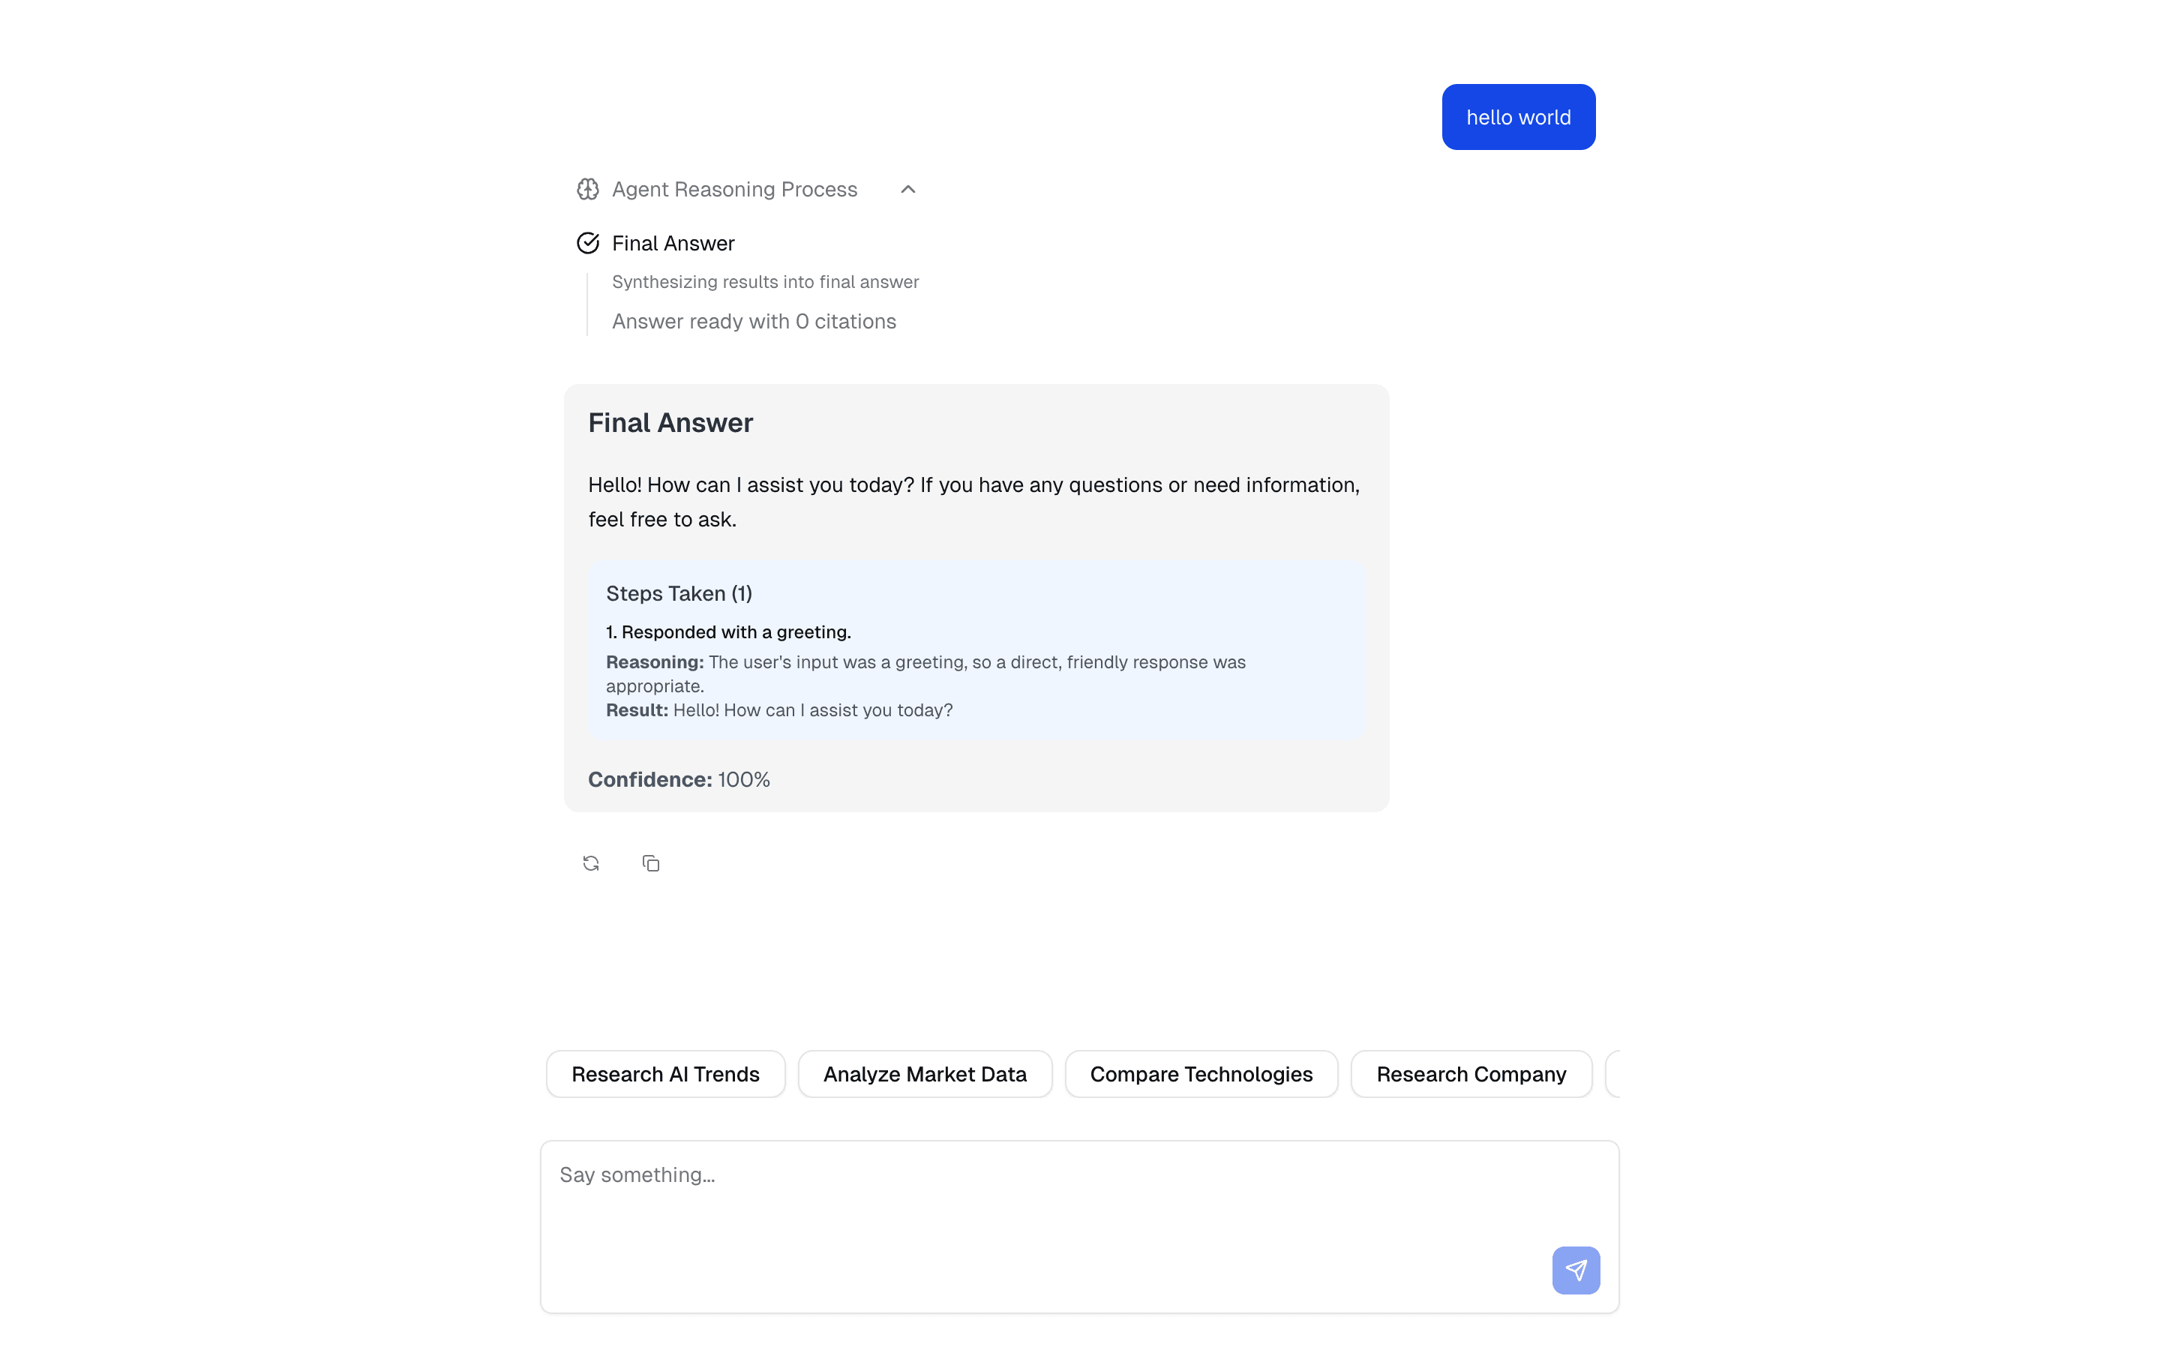The width and height of the screenshot is (2160, 1350).
Task: Click the Confidence: 100% line
Action: click(678, 779)
